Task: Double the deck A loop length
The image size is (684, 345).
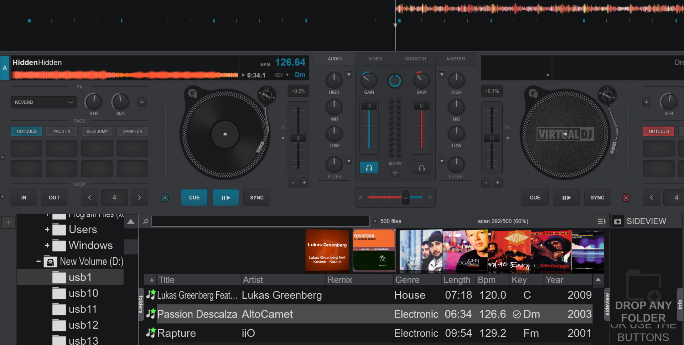Action: tap(139, 197)
